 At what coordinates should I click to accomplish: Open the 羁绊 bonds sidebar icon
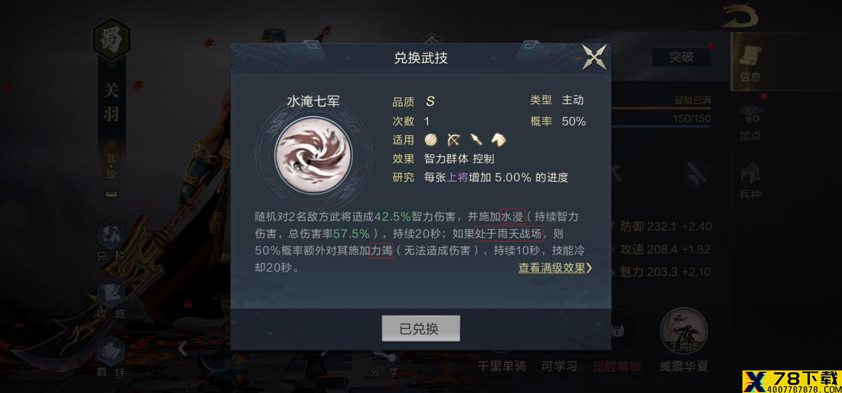111,356
